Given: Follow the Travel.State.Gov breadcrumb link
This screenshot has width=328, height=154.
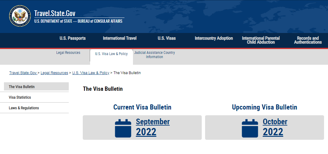Looking at the screenshot, I should tap(23, 73).
